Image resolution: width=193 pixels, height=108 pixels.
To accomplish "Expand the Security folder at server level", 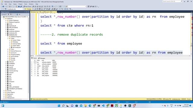I will tap(4, 91).
